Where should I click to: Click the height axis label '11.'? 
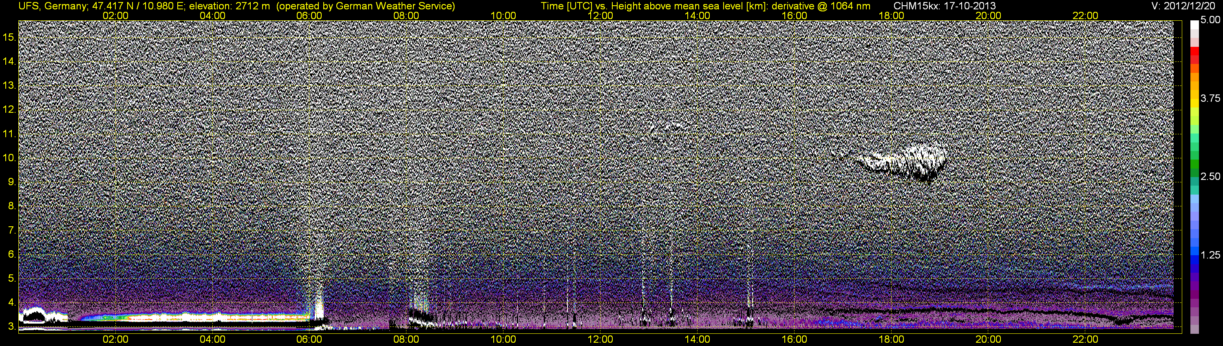tap(9, 134)
